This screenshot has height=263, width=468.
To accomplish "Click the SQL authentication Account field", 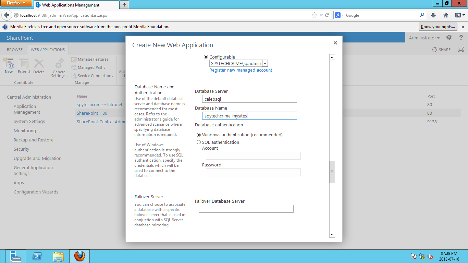I will click(253, 155).
